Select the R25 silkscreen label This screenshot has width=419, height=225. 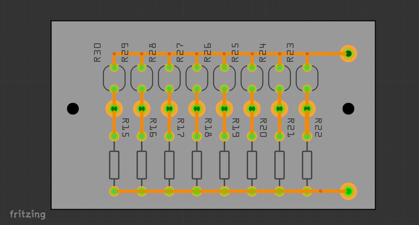pos(235,53)
